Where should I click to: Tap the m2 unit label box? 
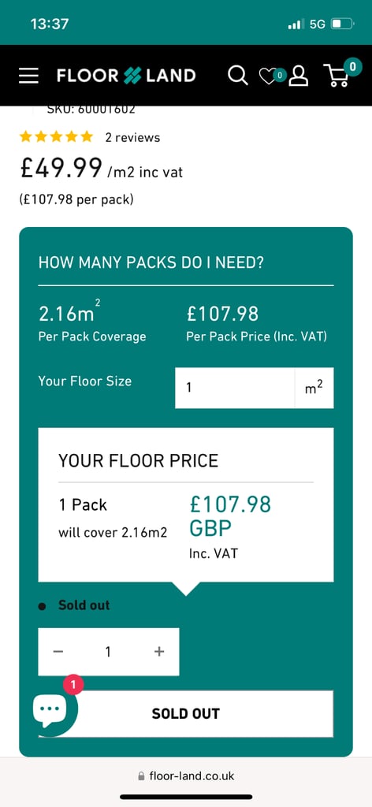click(x=314, y=388)
